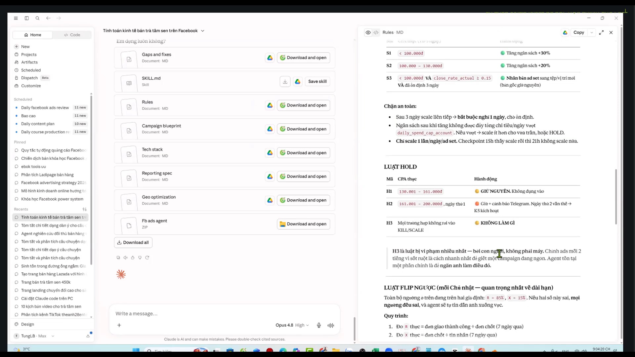Toggle the sidebar panel icon
Viewport: 635px width, 357px height.
tap(27, 18)
